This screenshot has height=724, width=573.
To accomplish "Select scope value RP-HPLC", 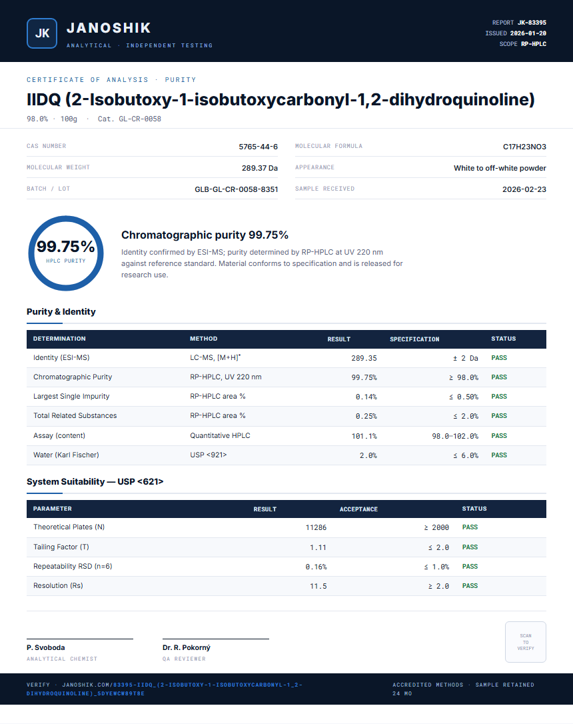I will tap(534, 44).
